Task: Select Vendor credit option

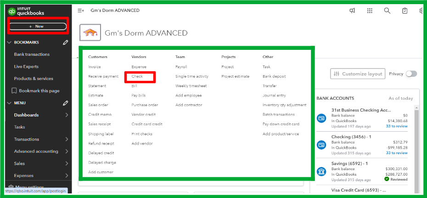Action: click(143, 114)
